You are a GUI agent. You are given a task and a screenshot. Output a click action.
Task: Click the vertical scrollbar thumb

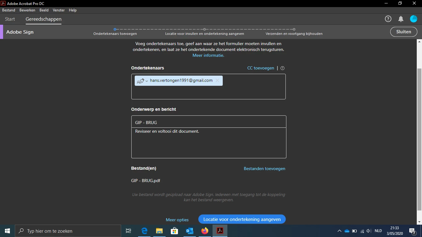click(419, 139)
